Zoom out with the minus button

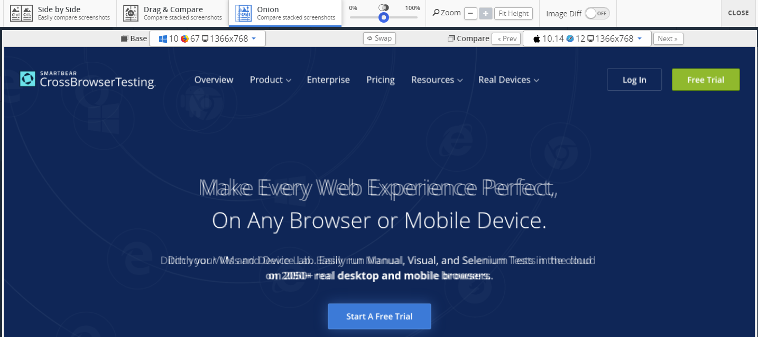(470, 13)
